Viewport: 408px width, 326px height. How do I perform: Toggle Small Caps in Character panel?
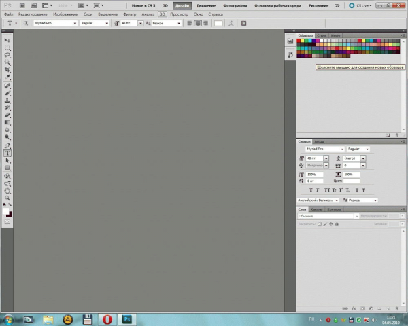point(334,190)
